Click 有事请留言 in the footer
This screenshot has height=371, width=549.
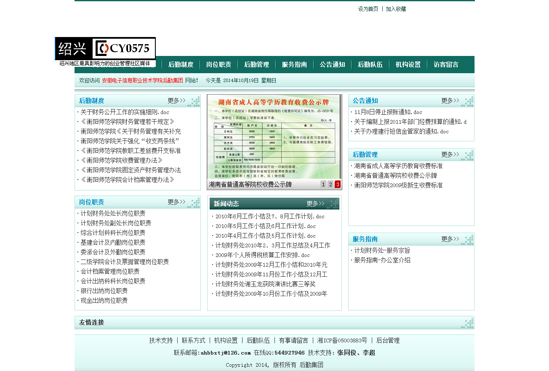[x=293, y=341]
